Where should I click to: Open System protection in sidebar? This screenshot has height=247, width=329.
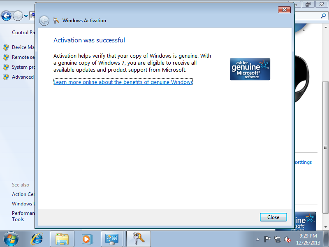coord(23,67)
